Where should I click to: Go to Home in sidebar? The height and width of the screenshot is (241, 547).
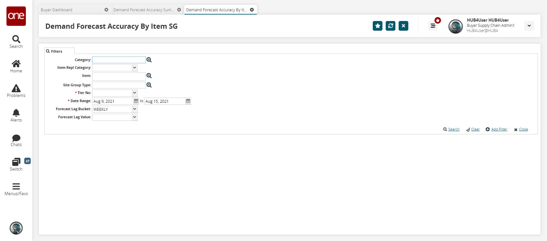(16, 67)
